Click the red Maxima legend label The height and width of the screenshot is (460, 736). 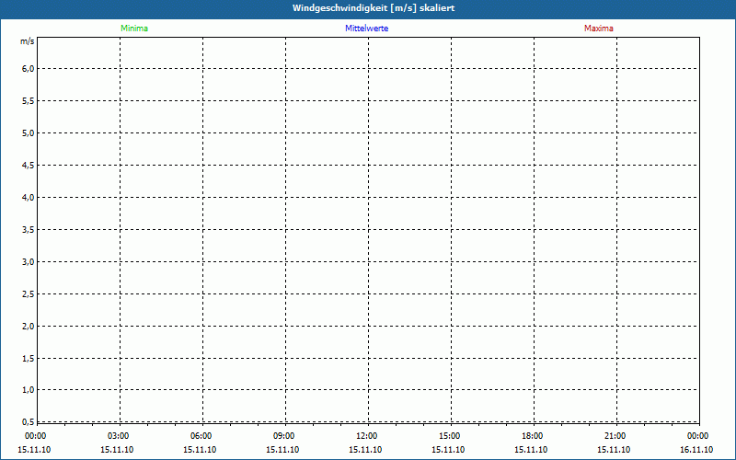pos(599,29)
